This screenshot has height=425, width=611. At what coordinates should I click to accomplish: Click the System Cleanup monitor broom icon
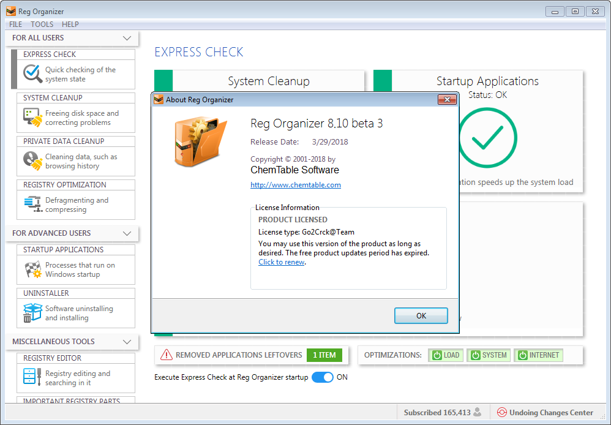click(x=32, y=118)
